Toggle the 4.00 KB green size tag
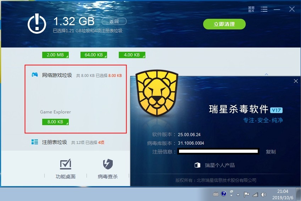This screenshot has height=201, width=301. (132, 55)
